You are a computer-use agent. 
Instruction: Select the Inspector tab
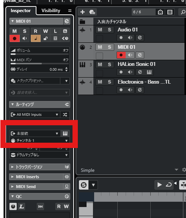(20, 11)
